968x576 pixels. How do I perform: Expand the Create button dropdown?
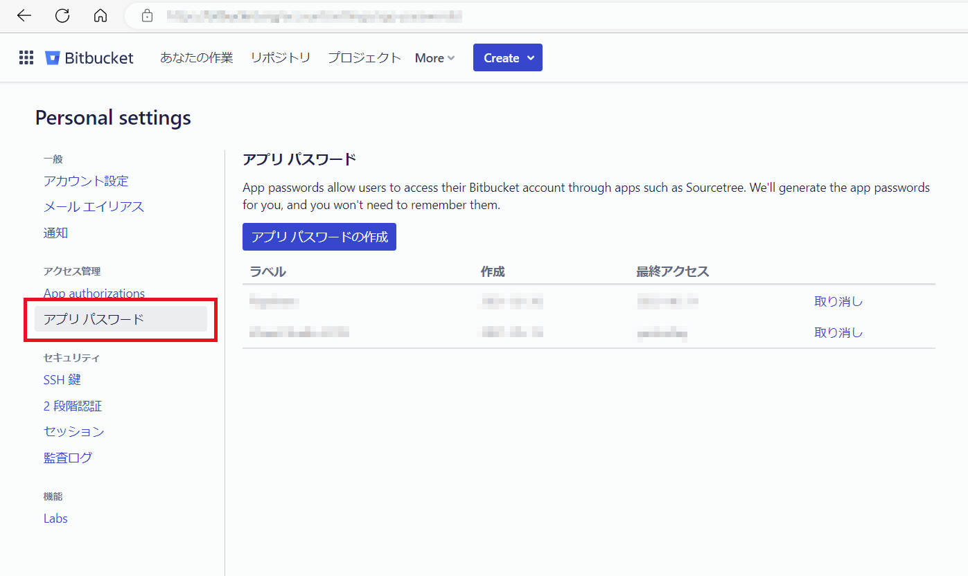(507, 57)
